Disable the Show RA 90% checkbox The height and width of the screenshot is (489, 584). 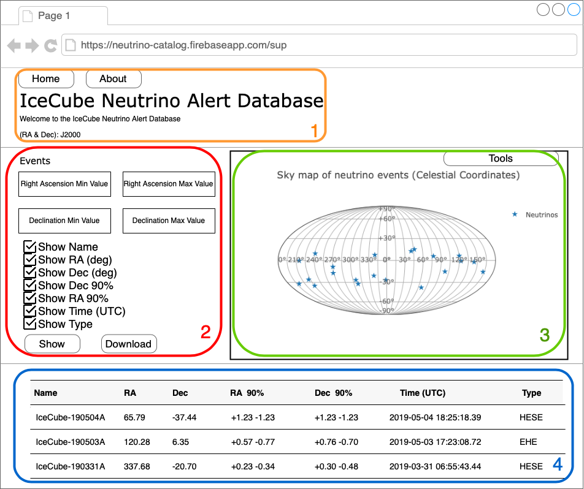[x=30, y=298]
